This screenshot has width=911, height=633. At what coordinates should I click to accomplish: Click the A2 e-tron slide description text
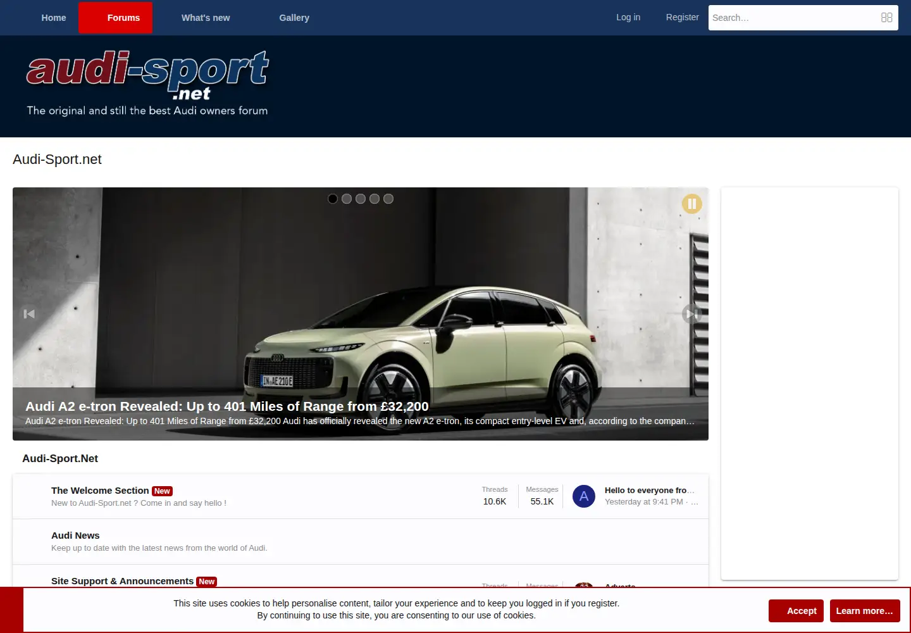[x=360, y=421]
